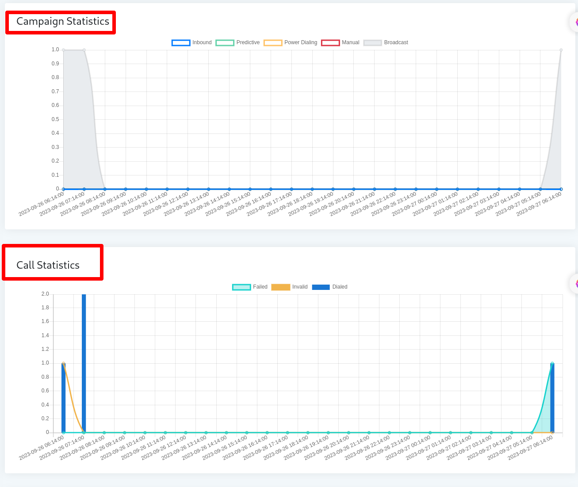The width and height of the screenshot is (578, 487).
Task: Click the 2.0 y-axis label in Call chart
Action: point(45,294)
